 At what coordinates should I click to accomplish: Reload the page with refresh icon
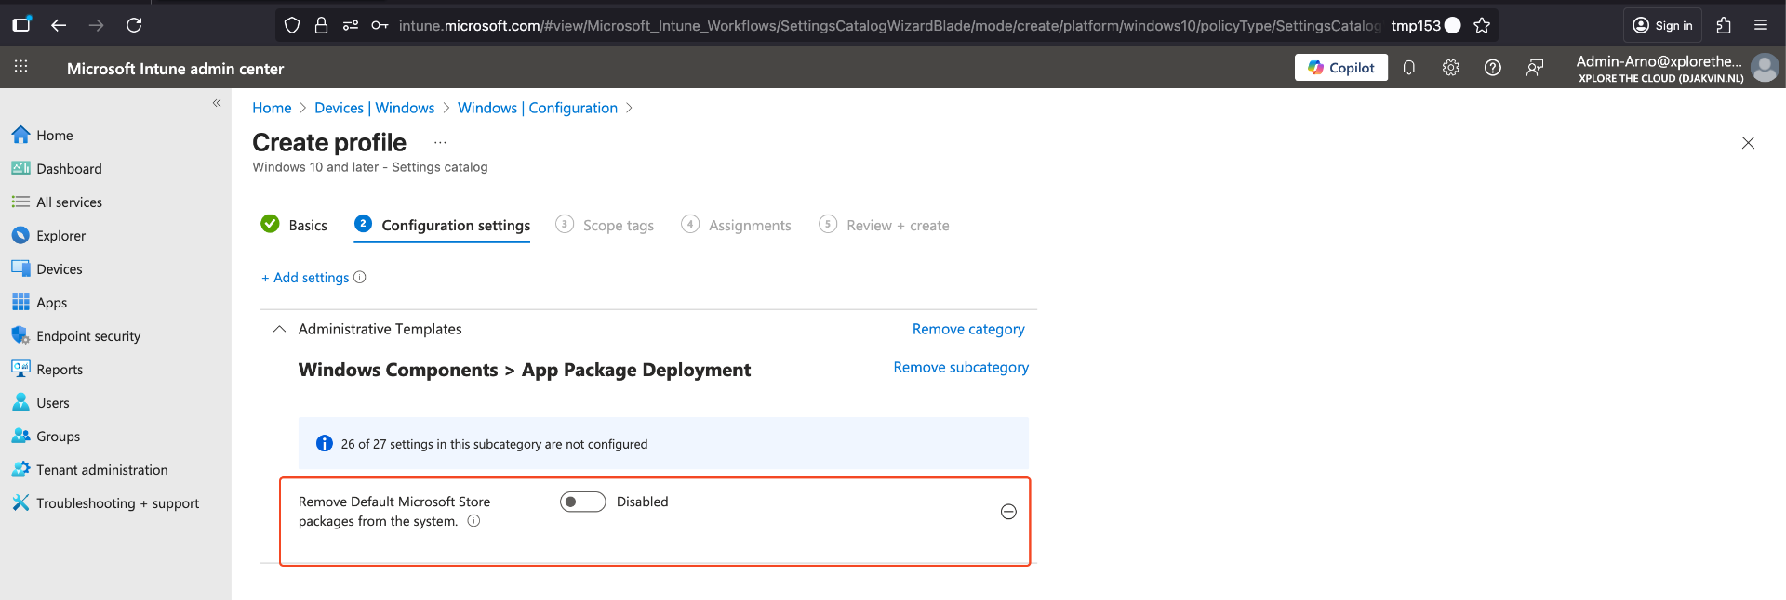134,25
